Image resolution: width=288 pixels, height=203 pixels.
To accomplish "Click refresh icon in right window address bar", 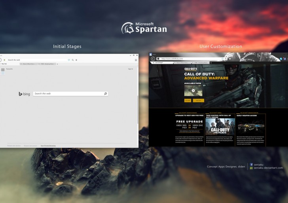I will click(x=222, y=59).
